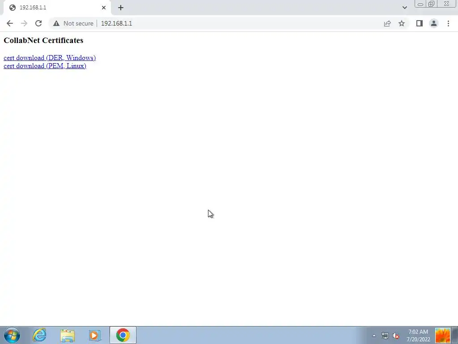Show hidden system tray icons
The image size is (458, 344).
(x=374, y=335)
